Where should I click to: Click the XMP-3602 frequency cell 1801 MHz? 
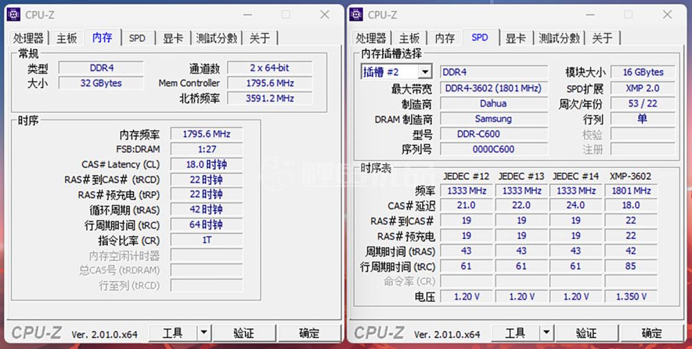pos(631,191)
